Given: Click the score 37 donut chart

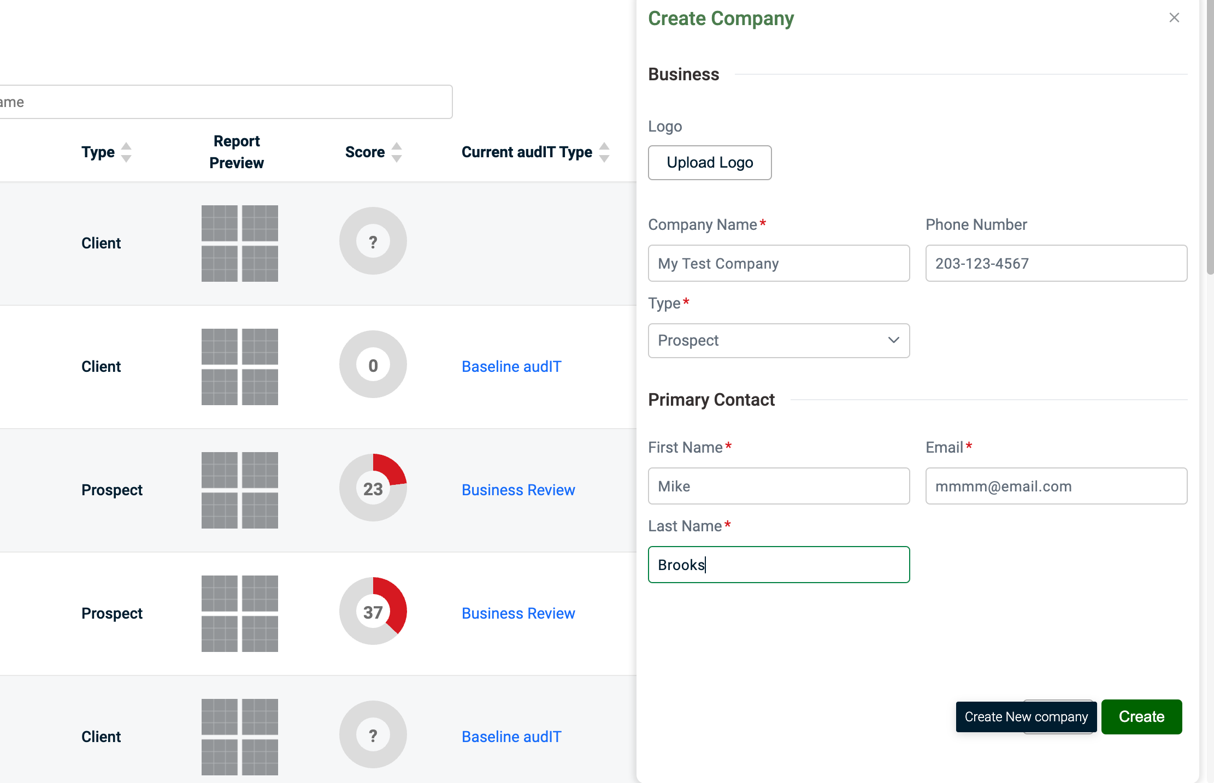Looking at the screenshot, I should [x=373, y=611].
